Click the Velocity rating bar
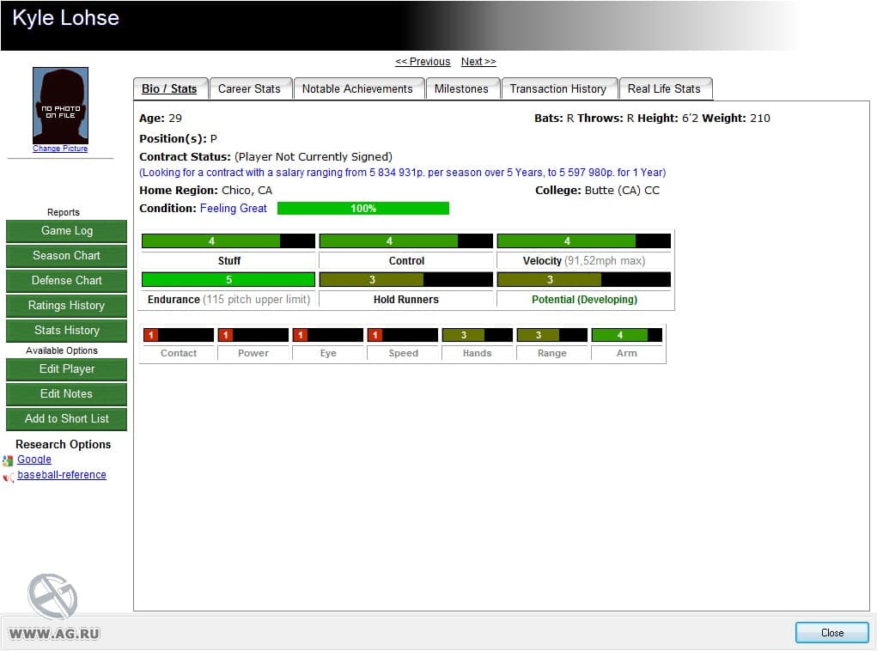Screen dimensions: 877x651 click(584, 241)
